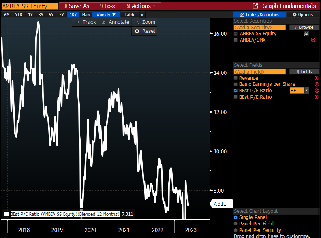
Task: Click the Graph Fundamentals title text
Action: click(289, 6)
